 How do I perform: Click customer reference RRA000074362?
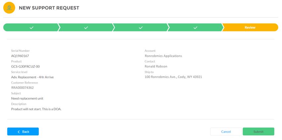23,88
